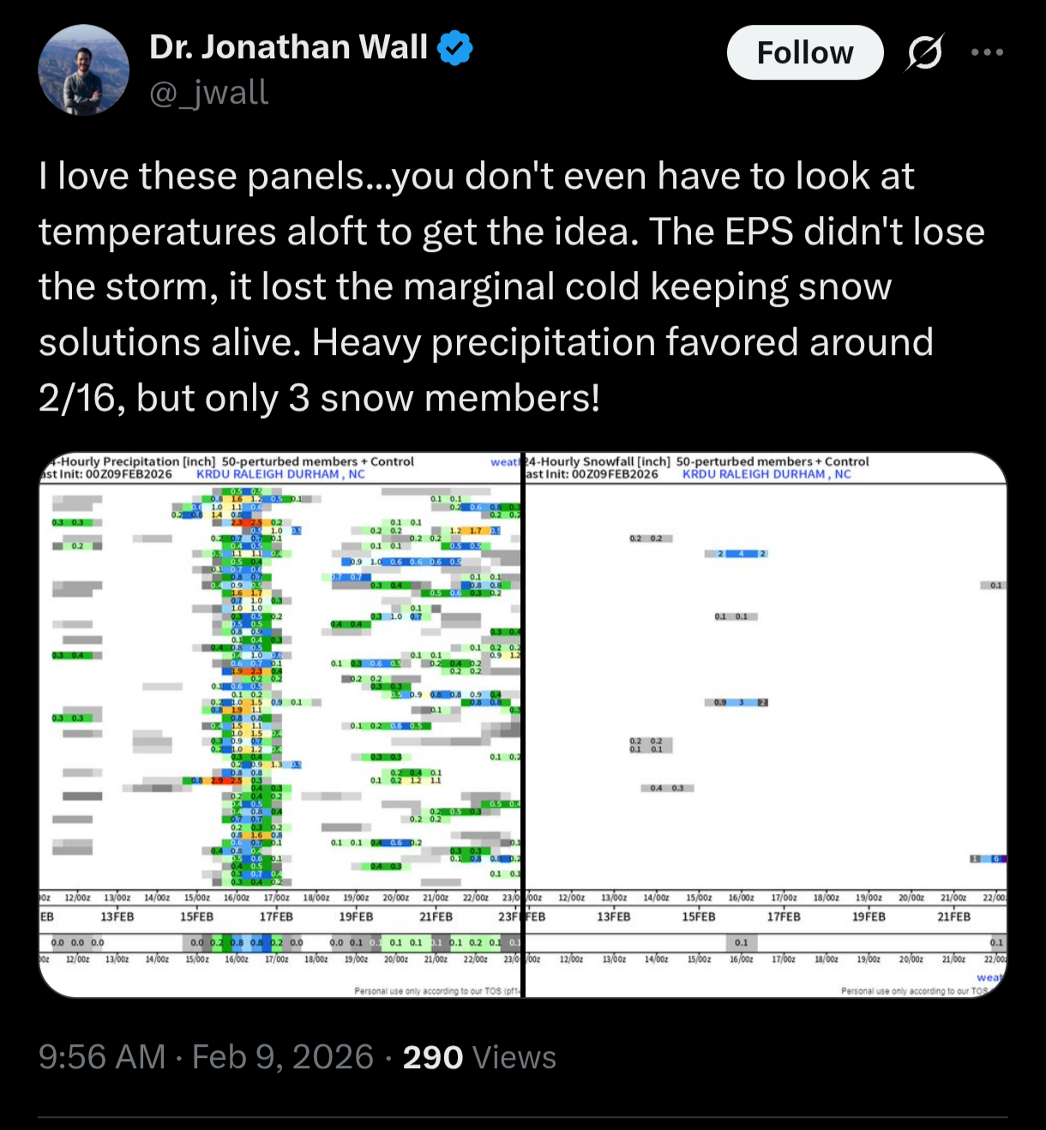Image resolution: width=1046 pixels, height=1130 pixels.
Task: Open the right snowfall chart image
Action: click(765, 724)
